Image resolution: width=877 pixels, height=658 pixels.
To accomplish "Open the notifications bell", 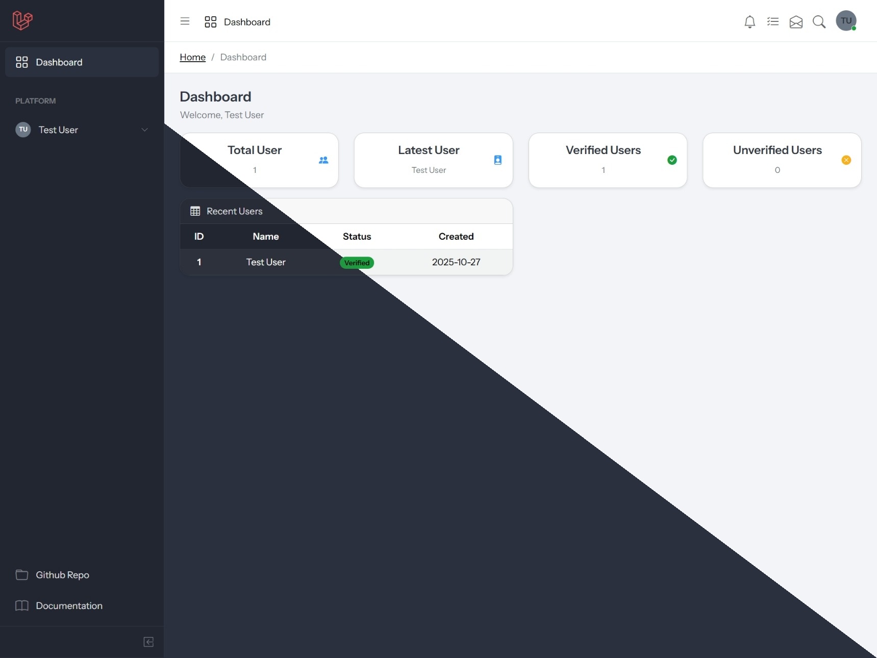I will tap(749, 22).
